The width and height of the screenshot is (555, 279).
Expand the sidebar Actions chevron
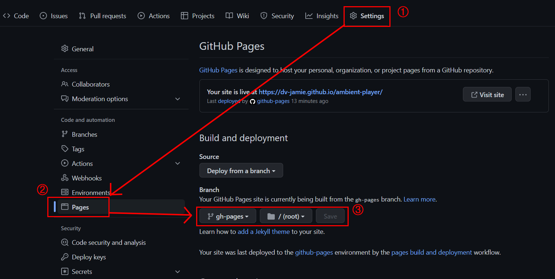tap(178, 163)
